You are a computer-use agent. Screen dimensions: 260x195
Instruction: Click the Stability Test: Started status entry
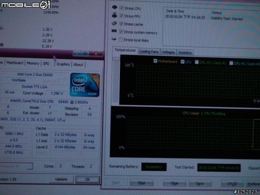227,19
